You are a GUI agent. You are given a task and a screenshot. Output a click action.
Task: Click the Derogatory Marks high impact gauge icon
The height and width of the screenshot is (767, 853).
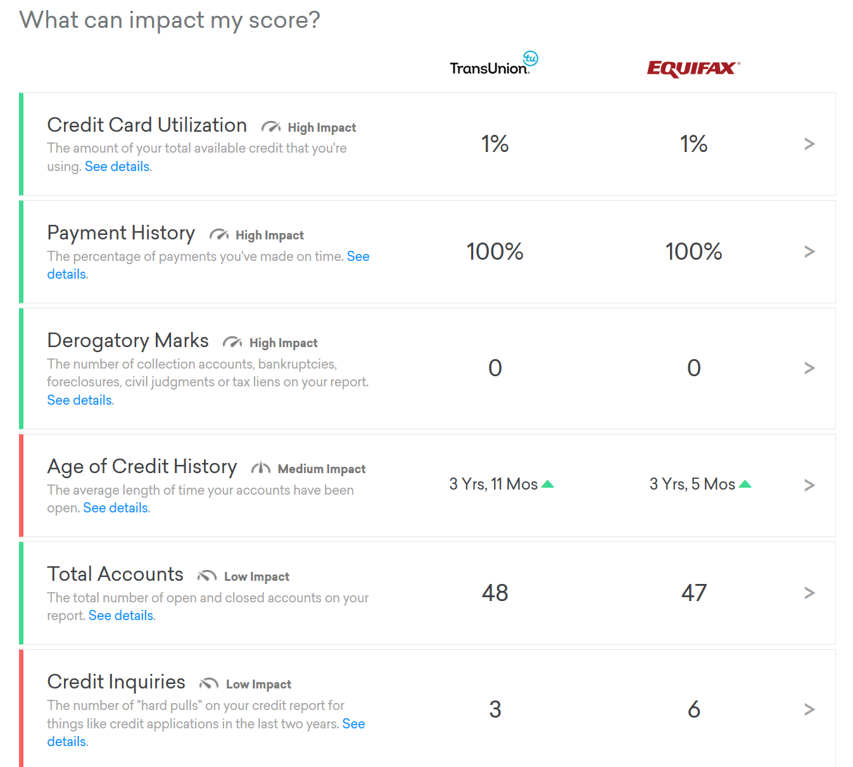[x=232, y=342]
